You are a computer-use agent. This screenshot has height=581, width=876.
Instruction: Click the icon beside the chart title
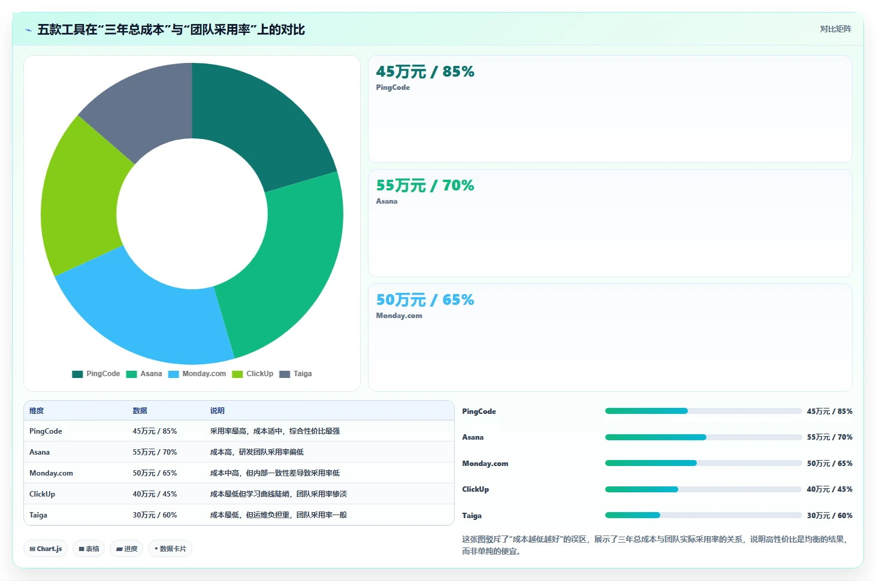coord(28,30)
